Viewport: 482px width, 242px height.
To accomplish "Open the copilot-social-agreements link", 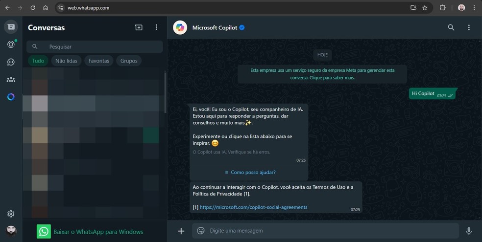I will pyautogui.click(x=254, y=207).
